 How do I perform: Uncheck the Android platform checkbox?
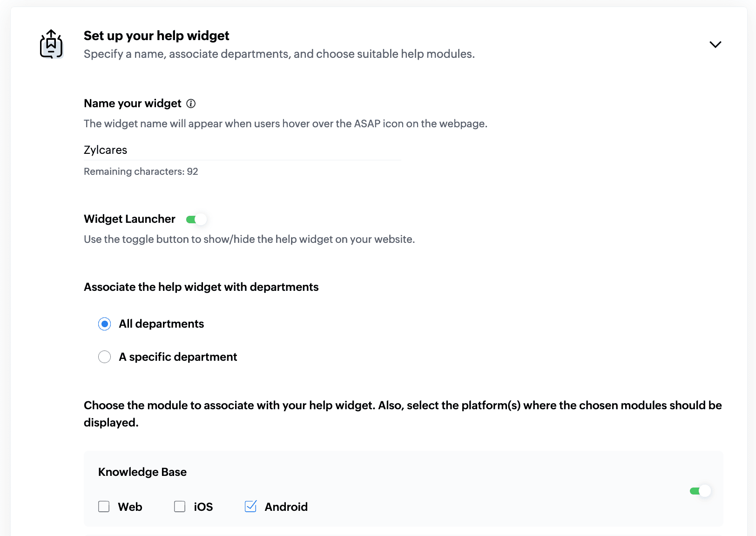250,507
